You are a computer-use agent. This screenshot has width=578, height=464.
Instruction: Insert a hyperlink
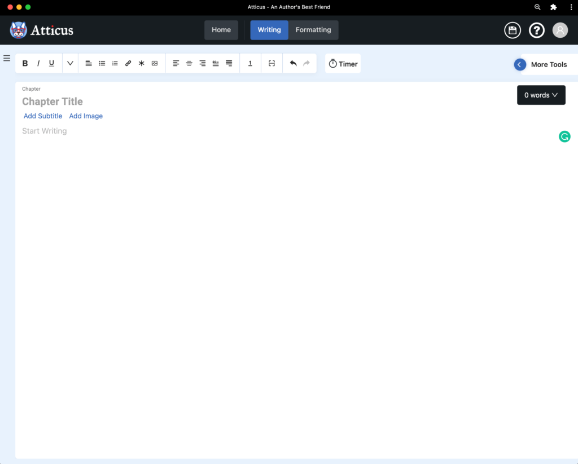click(128, 63)
